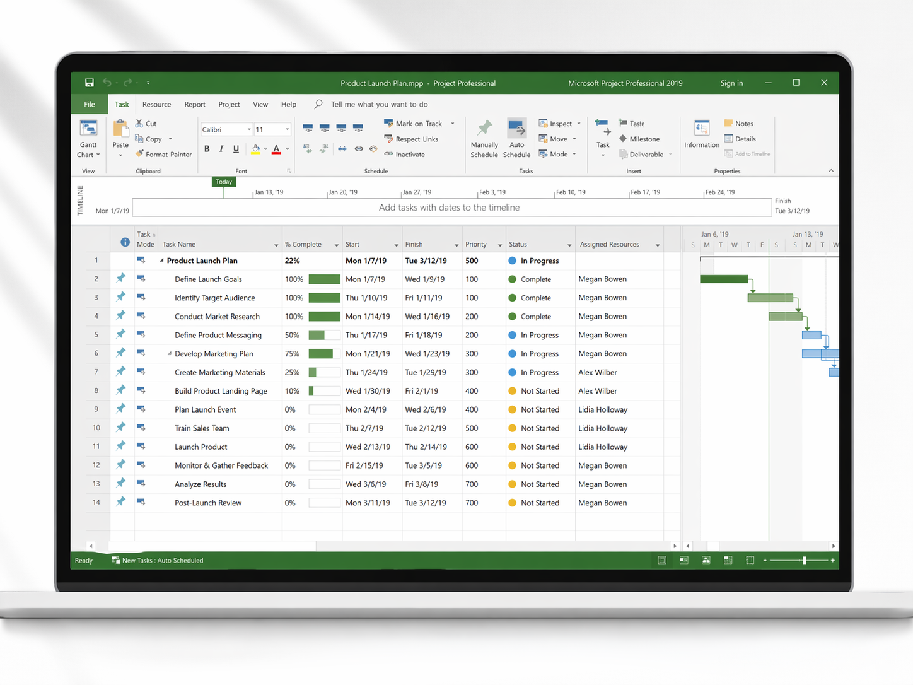Collapse the Product Launch Plan summary task

tap(162, 261)
